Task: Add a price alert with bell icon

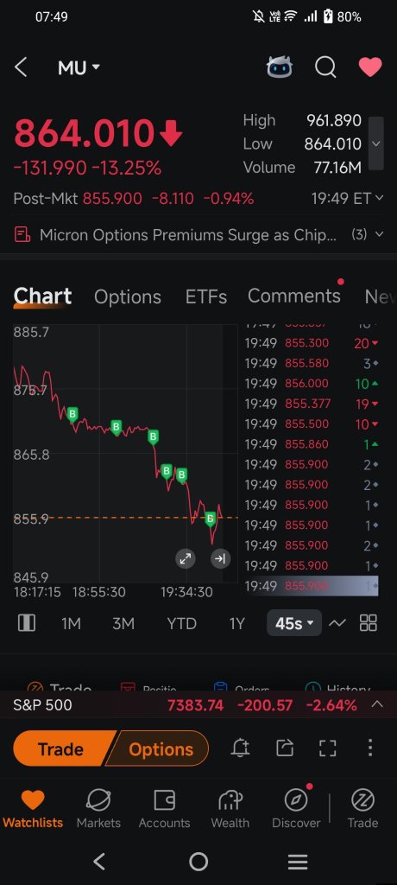Action: pos(241,748)
